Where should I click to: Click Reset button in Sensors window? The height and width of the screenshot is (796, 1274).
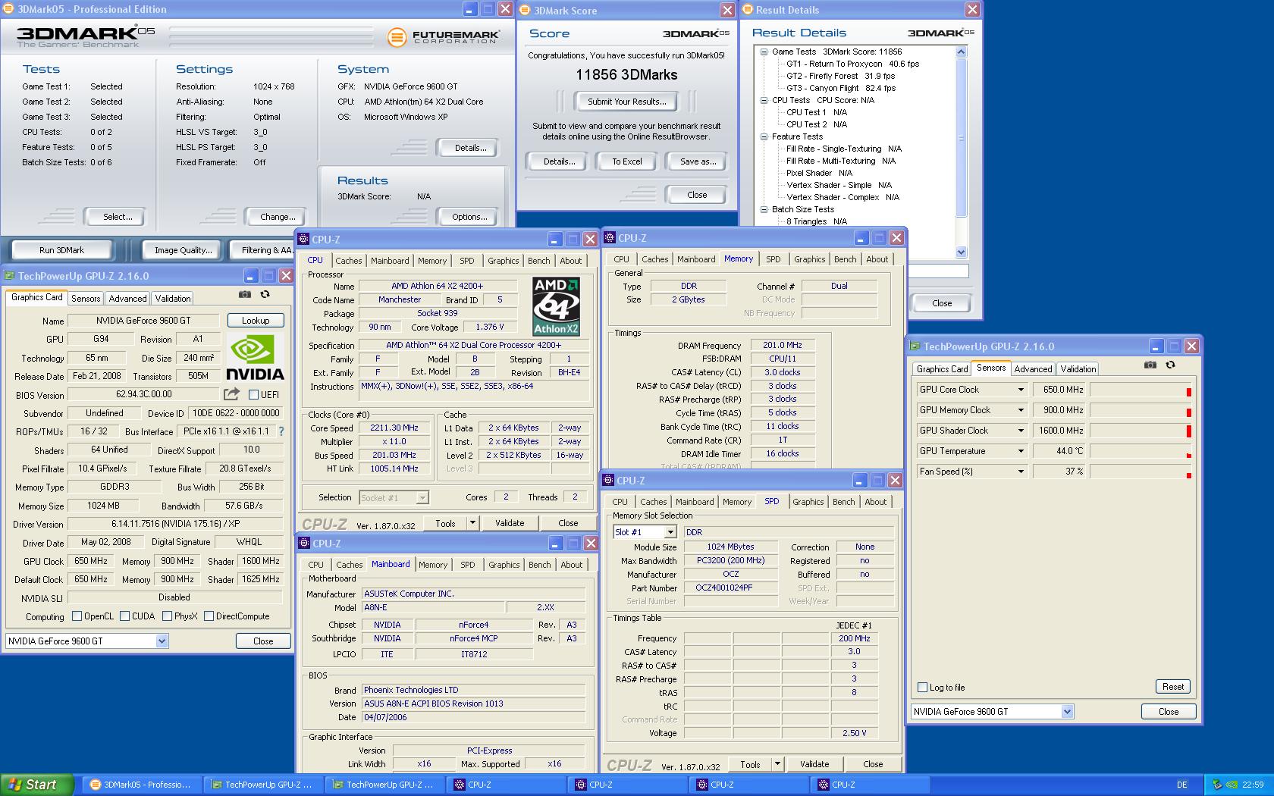click(1173, 687)
